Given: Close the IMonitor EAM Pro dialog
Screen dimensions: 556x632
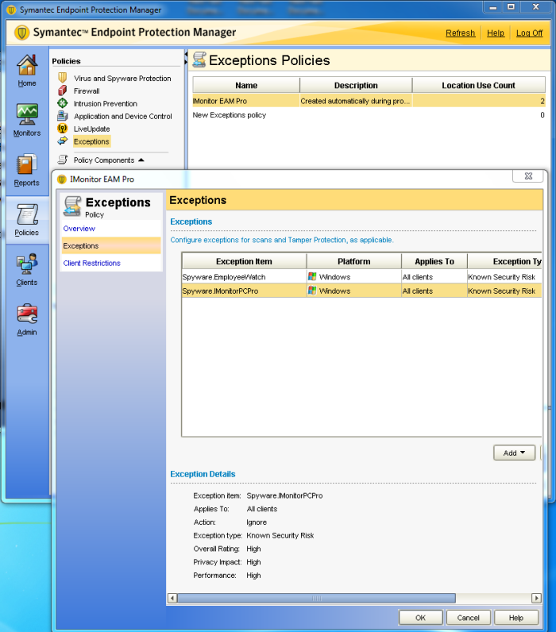Looking at the screenshot, I should pos(528,176).
